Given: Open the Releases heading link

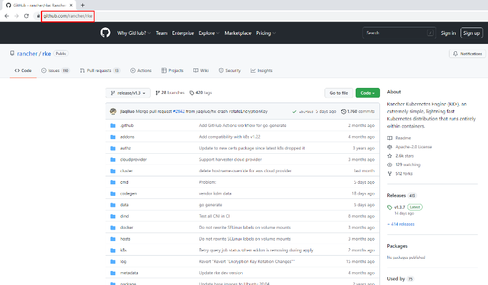Looking at the screenshot, I should click(x=396, y=196).
